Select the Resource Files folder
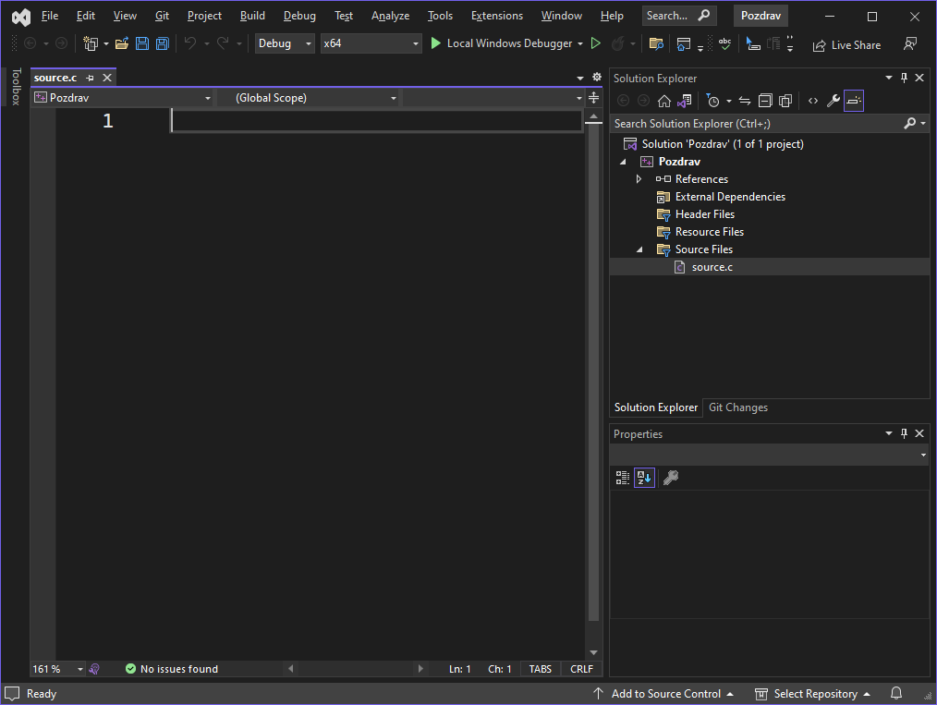Screen dimensions: 937x705 pyautogui.click(x=710, y=232)
